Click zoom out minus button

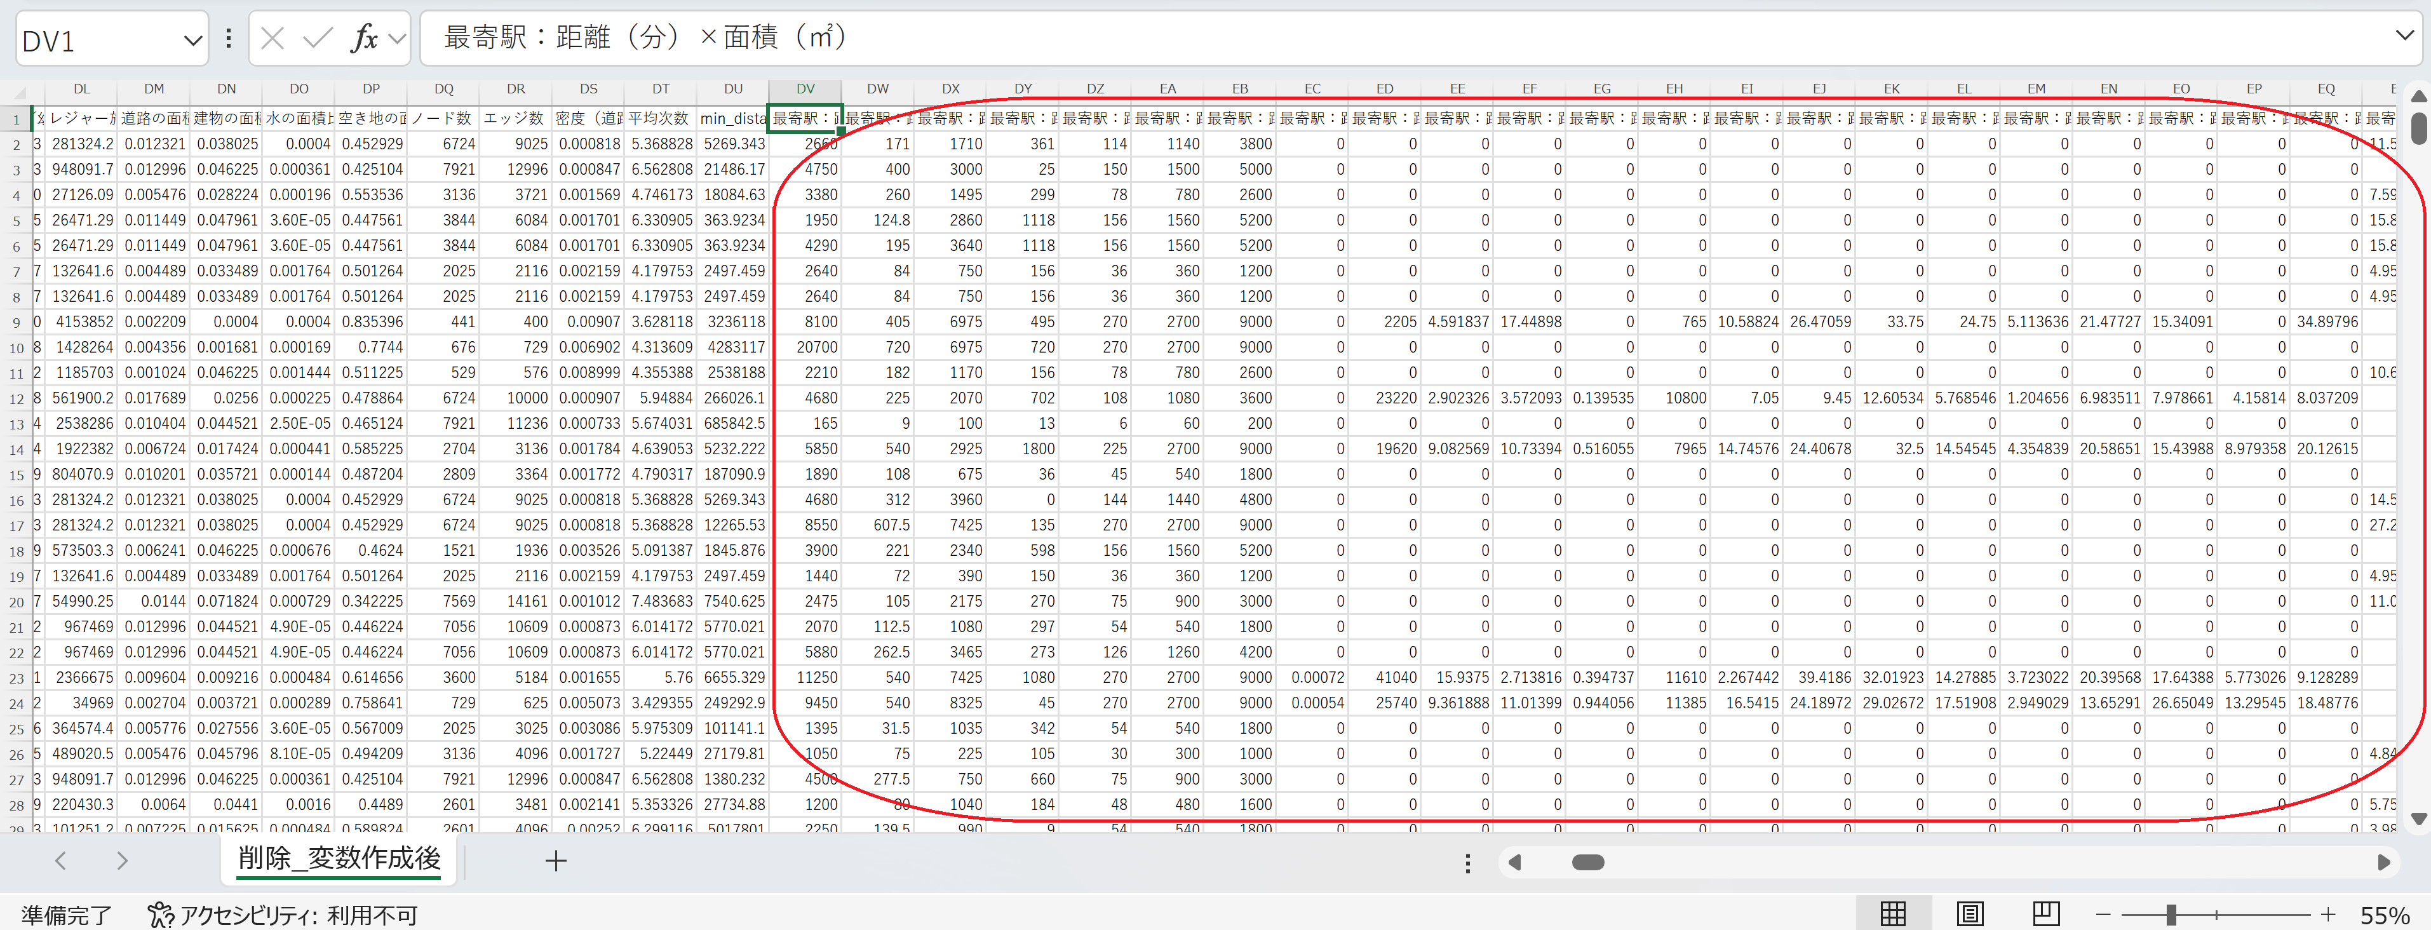[x=2103, y=914]
